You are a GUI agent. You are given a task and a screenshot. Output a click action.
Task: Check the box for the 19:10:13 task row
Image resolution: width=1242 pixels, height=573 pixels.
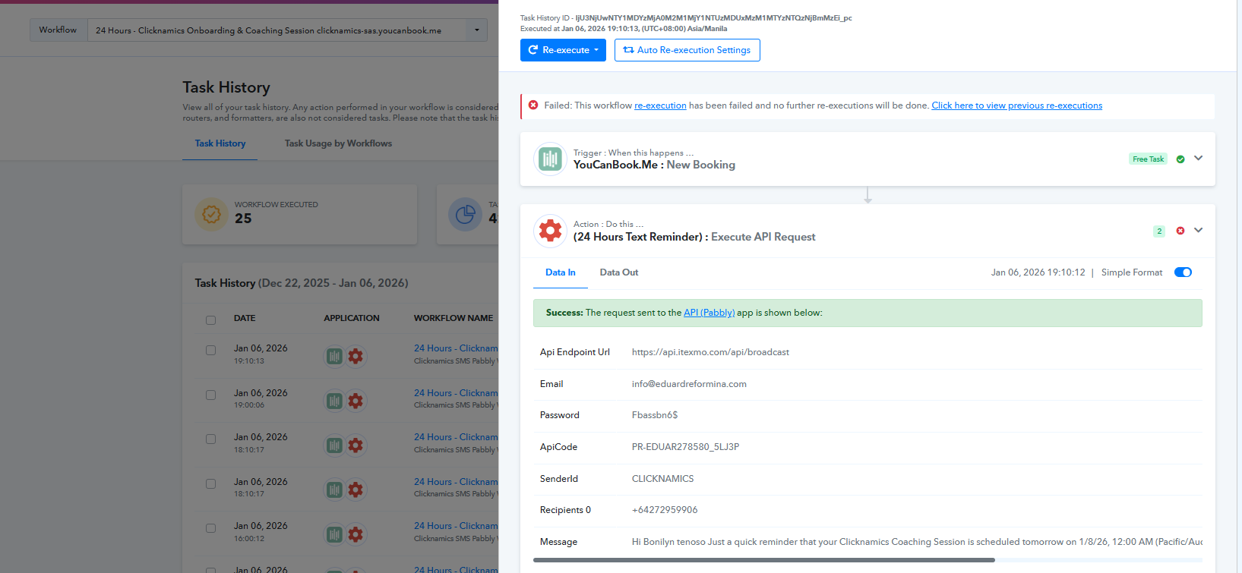[x=210, y=351]
